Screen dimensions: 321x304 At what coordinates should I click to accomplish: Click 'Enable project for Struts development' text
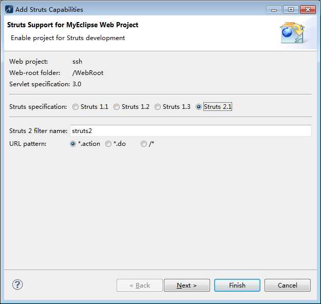[68, 38]
